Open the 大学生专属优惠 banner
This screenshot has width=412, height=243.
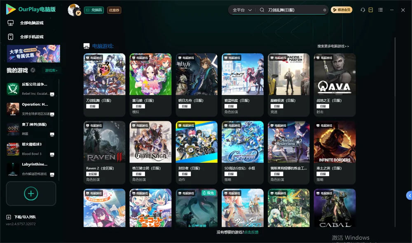point(34,54)
